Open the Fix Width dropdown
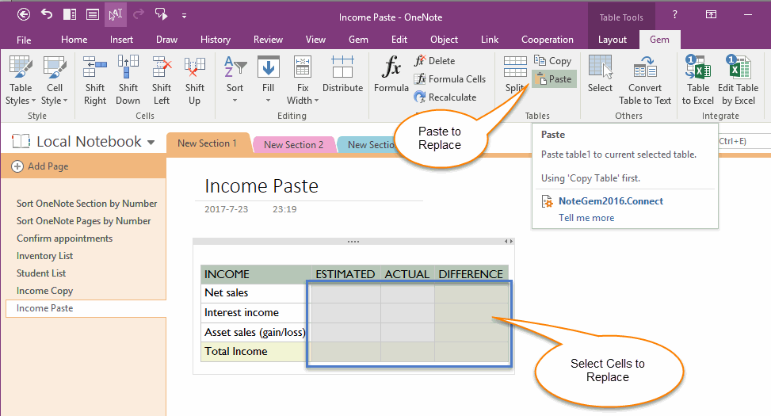Screen dimensions: 771x416 303,81
